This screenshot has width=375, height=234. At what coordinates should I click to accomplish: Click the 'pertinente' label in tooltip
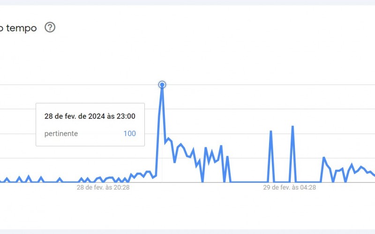(61, 134)
